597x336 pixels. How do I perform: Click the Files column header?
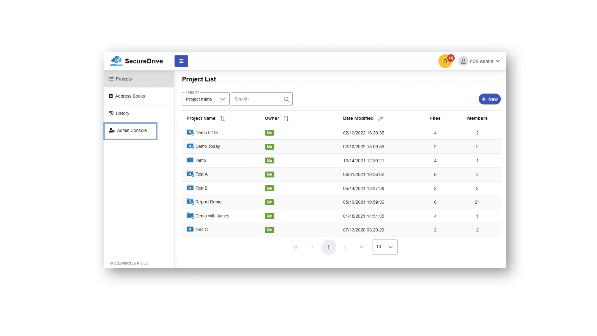[x=435, y=118]
